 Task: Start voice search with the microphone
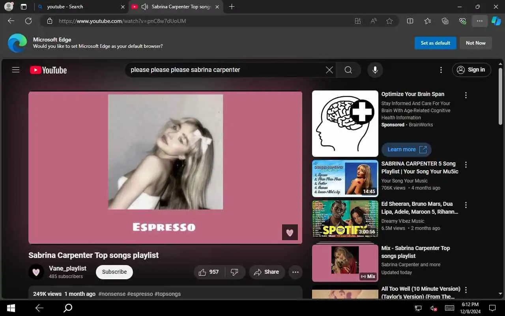(x=375, y=70)
